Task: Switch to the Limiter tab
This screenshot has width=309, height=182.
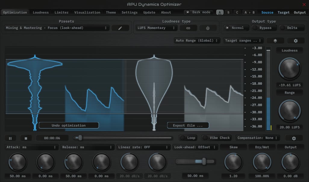Action: click(x=61, y=12)
